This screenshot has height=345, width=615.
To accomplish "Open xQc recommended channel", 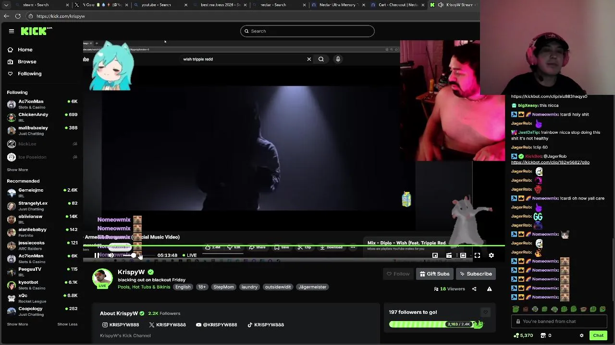I will pos(42,298).
